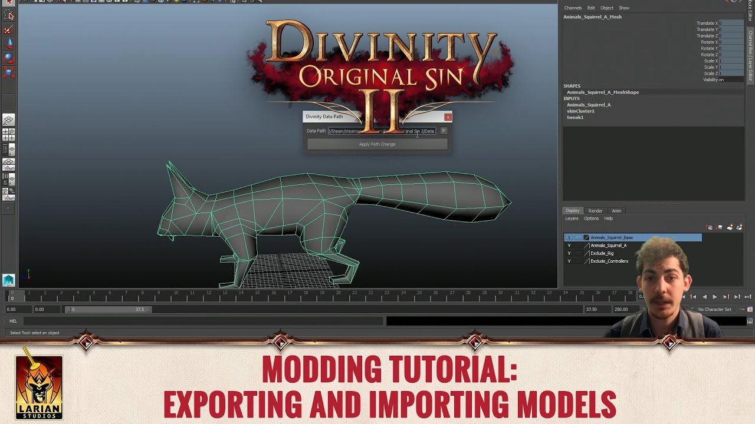Toggle display type box of Exclude_Rig layer
755x424 pixels.
579,253
